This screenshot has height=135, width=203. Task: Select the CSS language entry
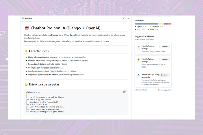coord(140,29)
